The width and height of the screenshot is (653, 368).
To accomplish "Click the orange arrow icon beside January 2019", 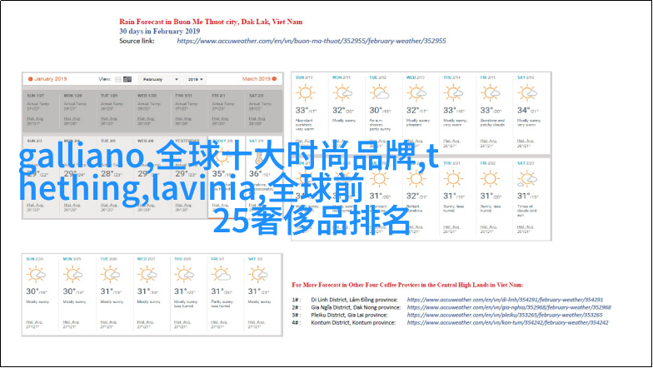I will 30,78.
